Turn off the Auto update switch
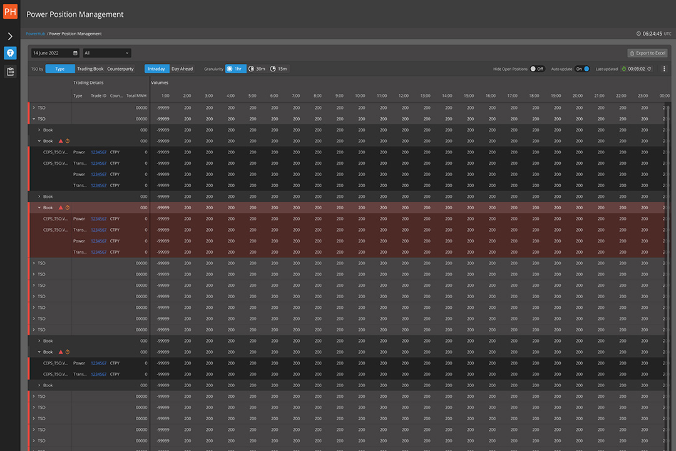This screenshot has width=676, height=451. click(x=582, y=69)
